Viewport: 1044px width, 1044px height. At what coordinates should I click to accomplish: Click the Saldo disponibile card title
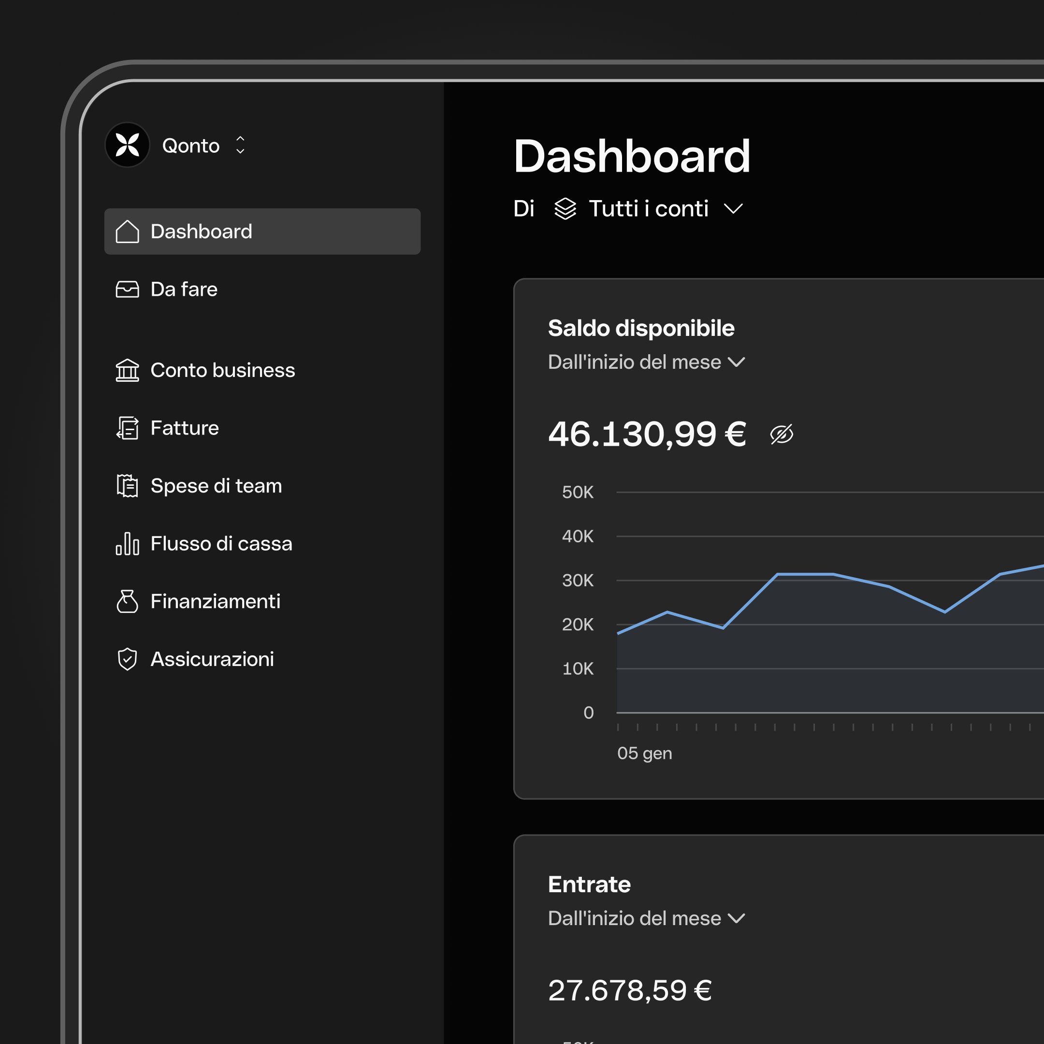click(641, 328)
